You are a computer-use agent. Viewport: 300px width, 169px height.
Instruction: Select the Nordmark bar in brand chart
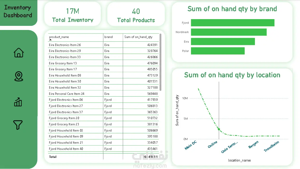tap(229, 32)
